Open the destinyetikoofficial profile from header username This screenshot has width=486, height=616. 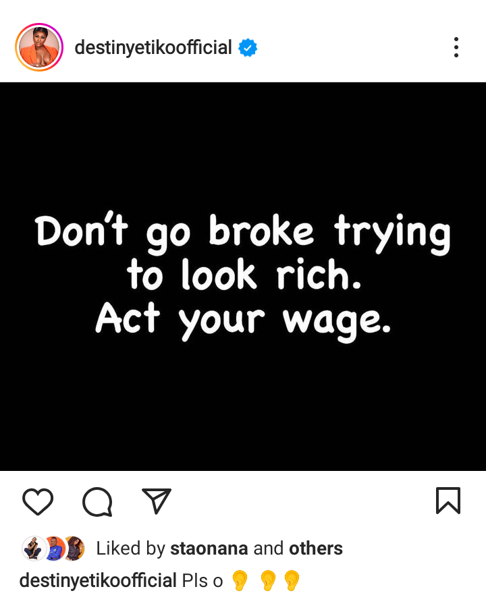pyautogui.click(x=153, y=47)
